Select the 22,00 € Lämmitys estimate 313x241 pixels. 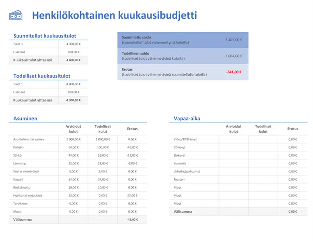click(x=74, y=163)
